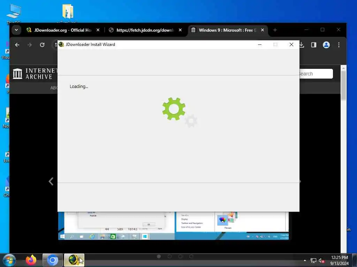Close the JDownloader Install Wizard window
The width and height of the screenshot is (357, 267).
point(291,44)
